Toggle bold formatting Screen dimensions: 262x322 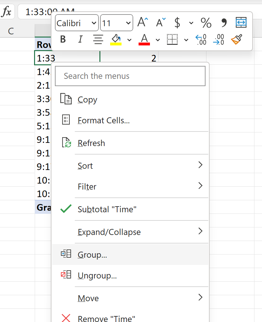click(x=63, y=39)
